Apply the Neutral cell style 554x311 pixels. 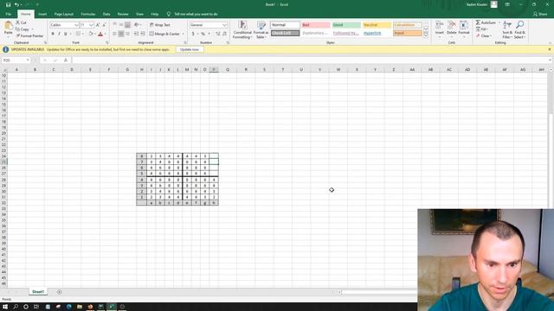point(377,25)
